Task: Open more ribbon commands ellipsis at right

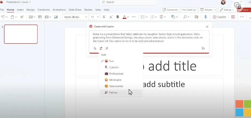Action: coord(242,17)
